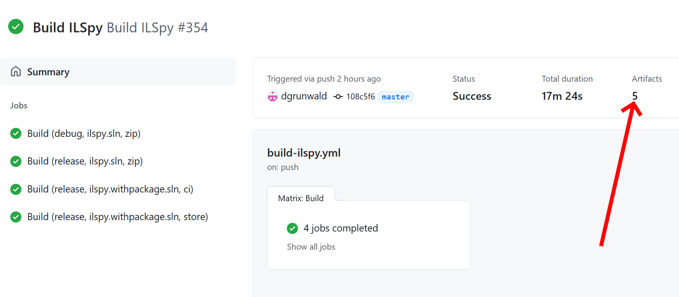679x297 pixels.
Task: Click the status check icon for Build (debug, ilspy.sln, zip)
Action: [15, 133]
